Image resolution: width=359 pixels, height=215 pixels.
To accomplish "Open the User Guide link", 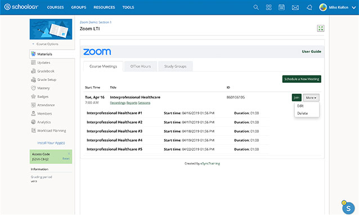I will coord(311,52).
